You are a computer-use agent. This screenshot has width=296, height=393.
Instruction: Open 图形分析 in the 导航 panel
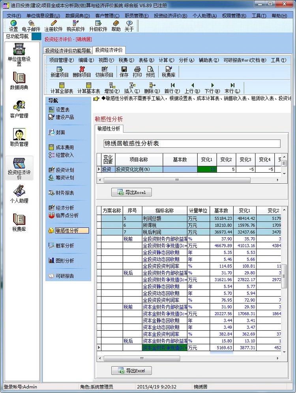[x=61, y=261]
